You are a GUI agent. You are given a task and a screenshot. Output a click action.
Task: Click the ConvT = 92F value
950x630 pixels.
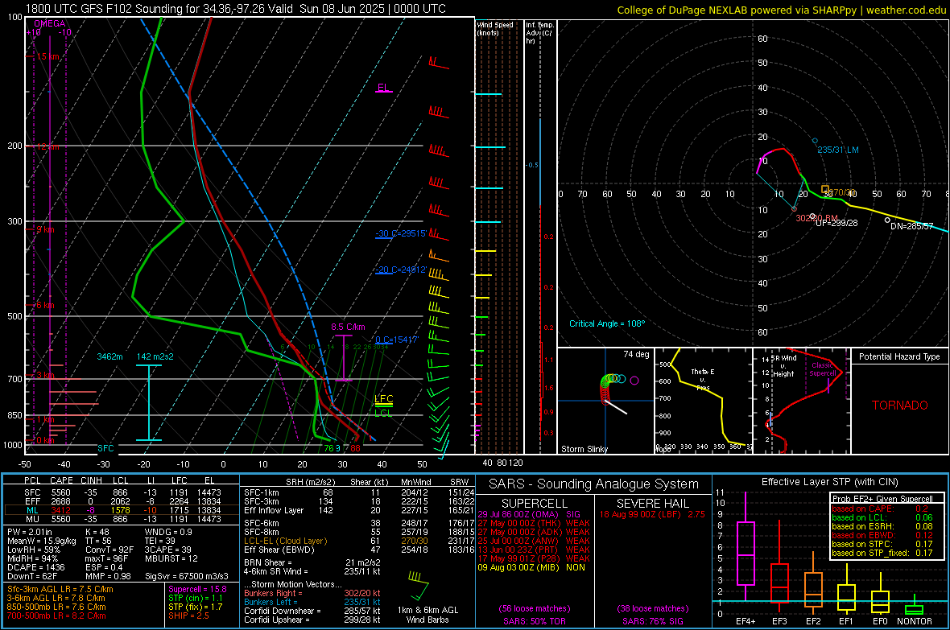(109, 550)
